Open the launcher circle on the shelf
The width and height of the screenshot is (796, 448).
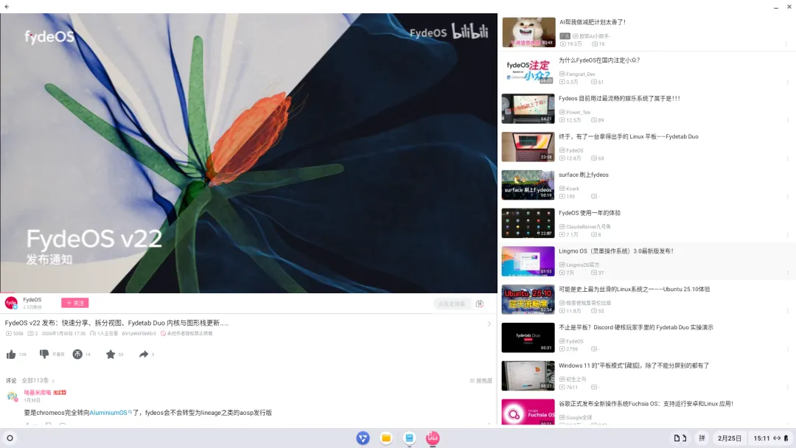click(x=10, y=438)
